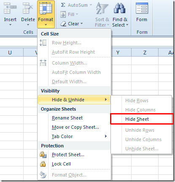
Task: Click the AutoSum sigma icon
Action: click(x=63, y=5)
